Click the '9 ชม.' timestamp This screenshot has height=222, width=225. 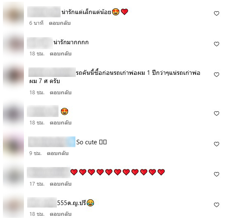35,153
